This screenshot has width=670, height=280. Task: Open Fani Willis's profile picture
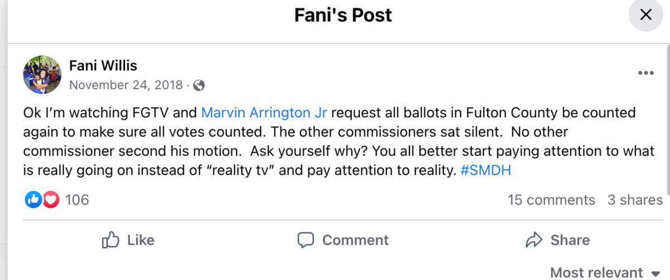pyautogui.click(x=42, y=74)
